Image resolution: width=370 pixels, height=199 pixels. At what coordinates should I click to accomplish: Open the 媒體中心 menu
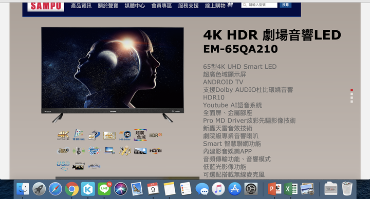click(x=135, y=6)
